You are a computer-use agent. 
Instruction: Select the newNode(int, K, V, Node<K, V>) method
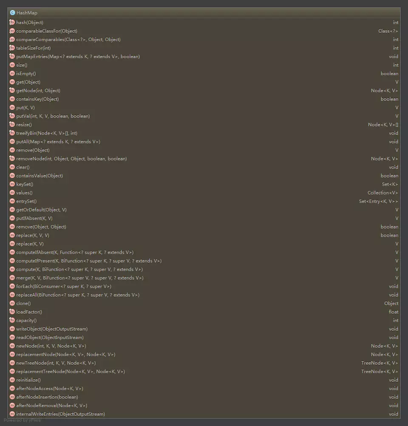[x=51, y=346]
